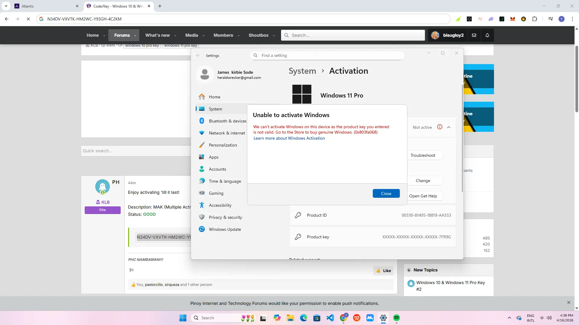Screen dimensions: 579x325
Task: Click the Product key row key icon
Action: pyautogui.click(x=298, y=237)
